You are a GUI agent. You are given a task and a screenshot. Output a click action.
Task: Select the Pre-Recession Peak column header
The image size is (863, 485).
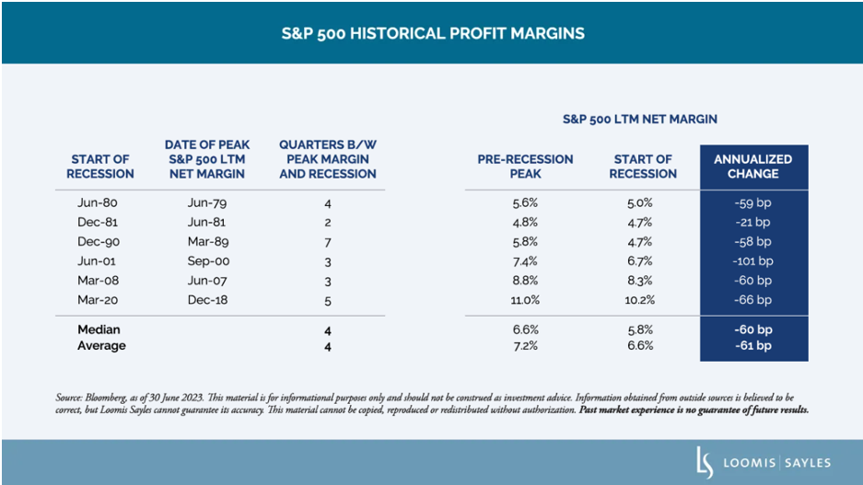click(525, 167)
